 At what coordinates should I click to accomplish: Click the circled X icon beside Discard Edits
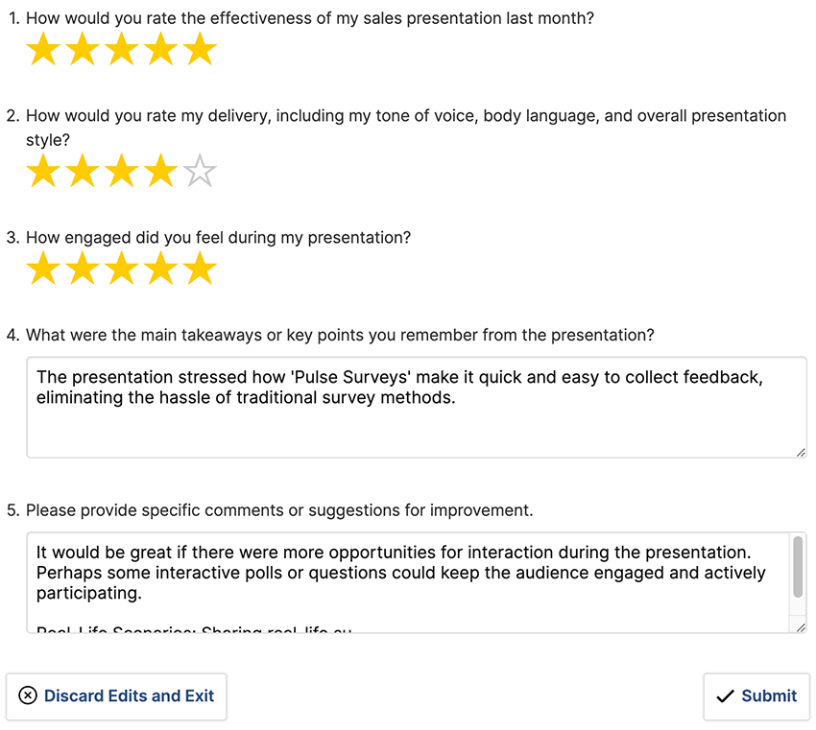pos(28,695)
